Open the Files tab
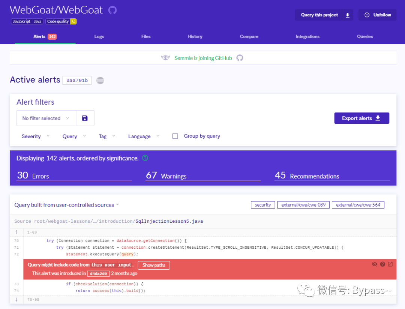This screenshot has height=309, width=405. coord(146,37)
